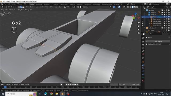Collapse the Collection 2 tree
Screen dimensions: 171x96
click(x=145, y=28)
